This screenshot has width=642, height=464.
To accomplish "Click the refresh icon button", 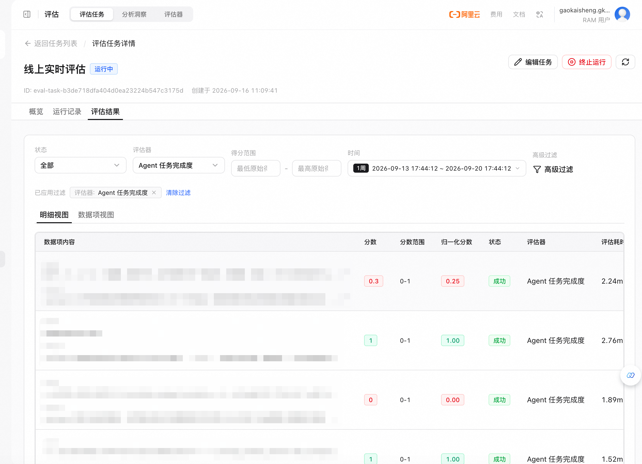I will (x=625, y=62).
